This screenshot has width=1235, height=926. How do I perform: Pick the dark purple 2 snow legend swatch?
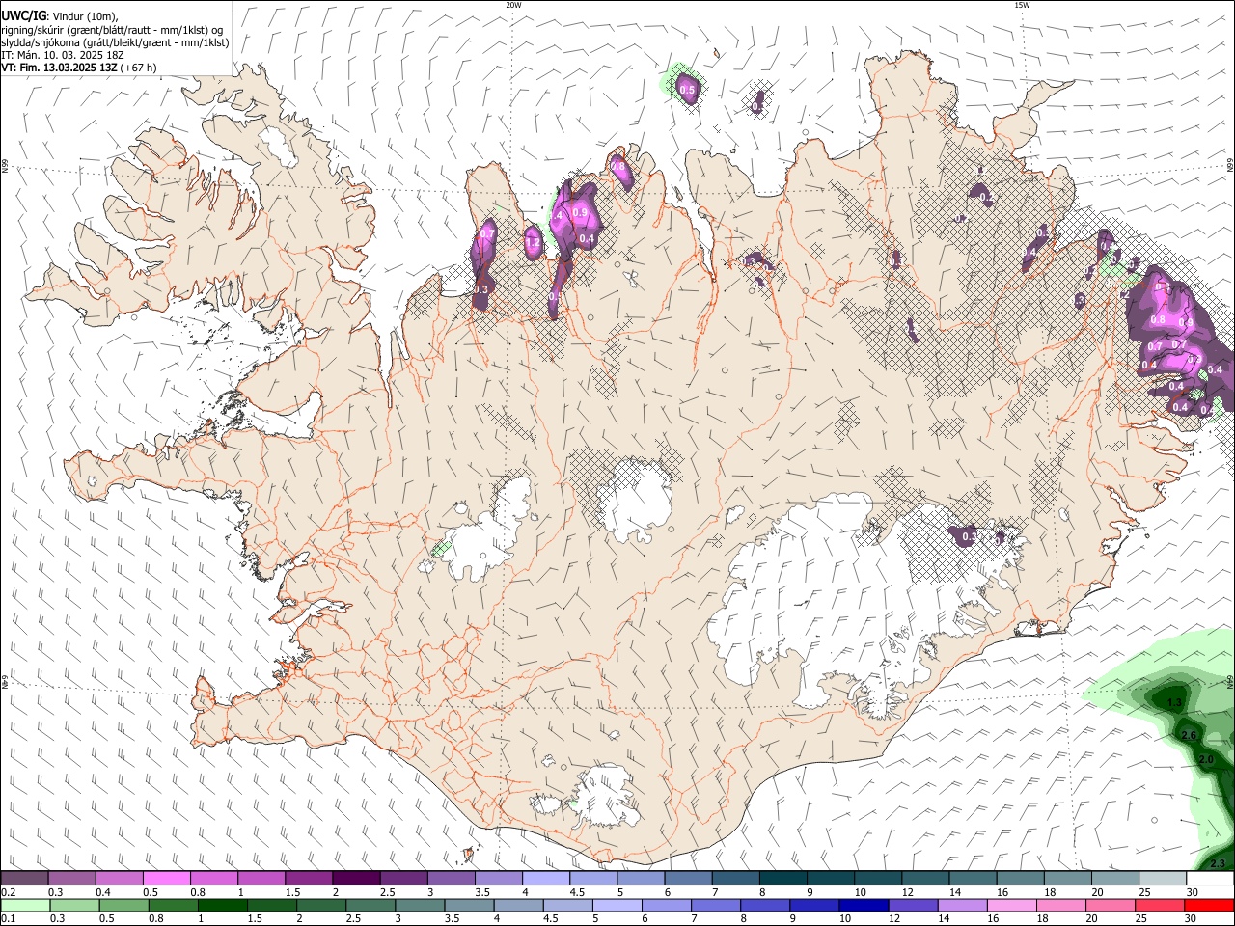[355, 879]
